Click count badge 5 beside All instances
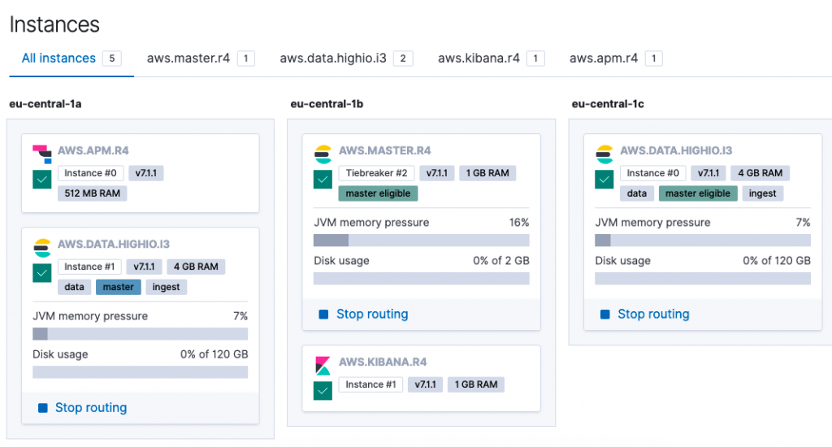The height and width of the screenshot is (447, 832). (x=112, y=59)
